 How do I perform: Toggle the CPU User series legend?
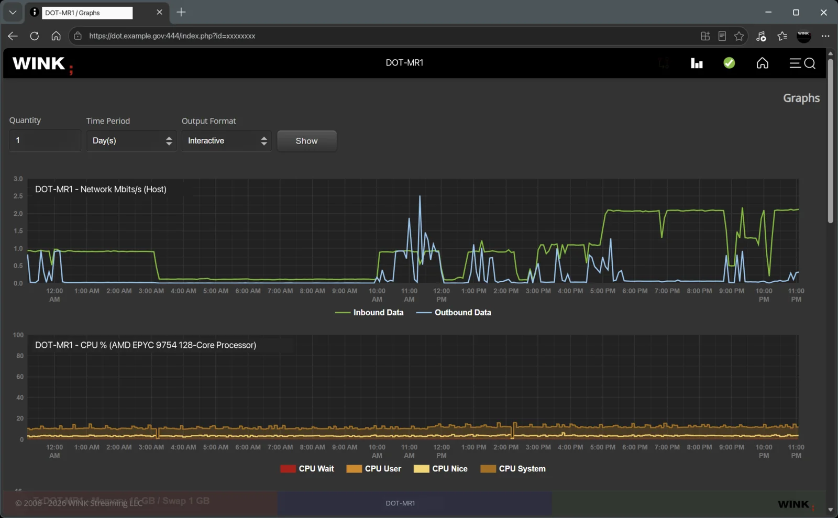[374, 469]
